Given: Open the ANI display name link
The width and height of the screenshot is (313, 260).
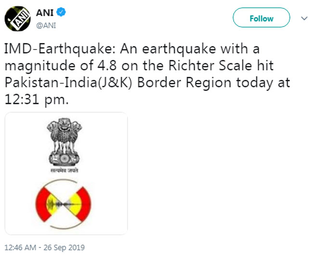Looking at the screenshot, I should 45,13.
